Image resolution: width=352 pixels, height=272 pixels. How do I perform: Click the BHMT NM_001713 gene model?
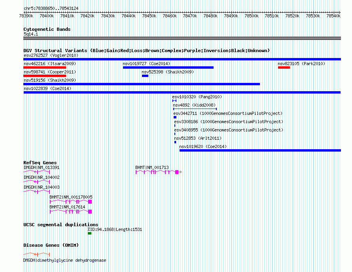(159, 172)
